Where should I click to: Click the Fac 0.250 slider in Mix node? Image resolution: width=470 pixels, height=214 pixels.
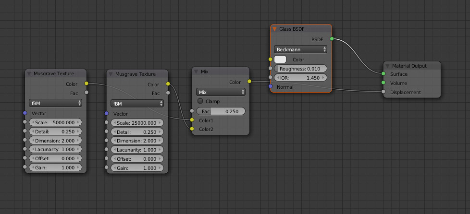pyautogui.click(x=221, y=111)
